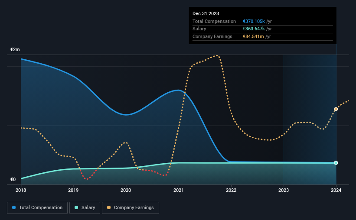
Task: Click the Total Compensation tooltip row label
Action: point(214,21)
